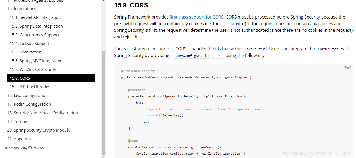Select chapter 15. Integrations in sidebar
This screenshot has height=158, width=356.
pyautogui.click(x=22, y=8)
